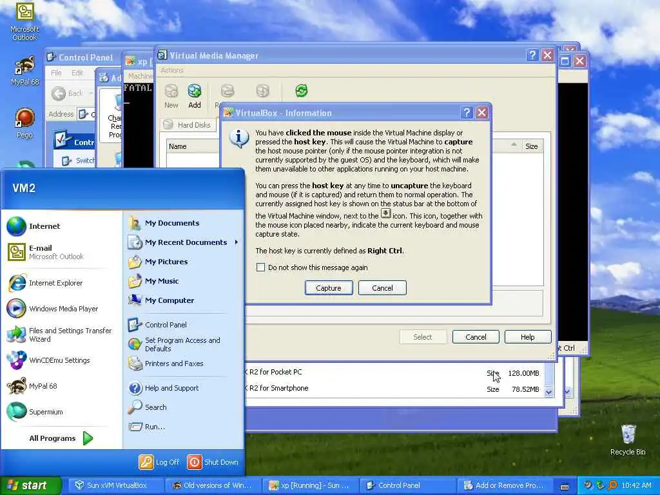Open Set Program Access and Defaults
Image resolution: width=660 pixels, height=495 pixels.
[183, 344]
